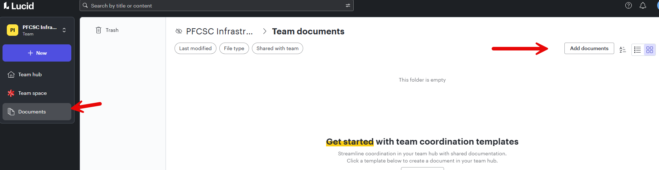Click the sort A-Z icon
The width and height of the screenshot is (659, 170).
pyautogui.click(x=623, y=50)
